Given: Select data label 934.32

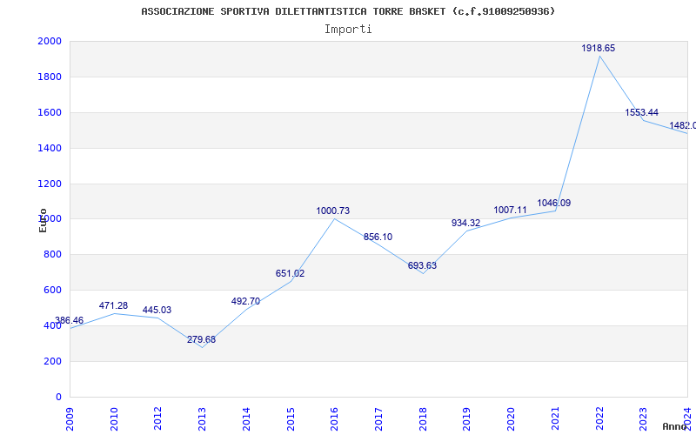Looking at the screenshot, I should (465, 223).
